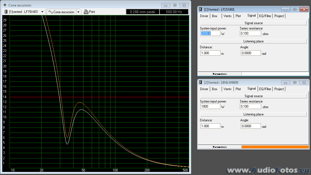Maximize the Cone excursion window
The width and height of the screenshot is (311, 175).
pyautogui.click(x=175, y=5)
